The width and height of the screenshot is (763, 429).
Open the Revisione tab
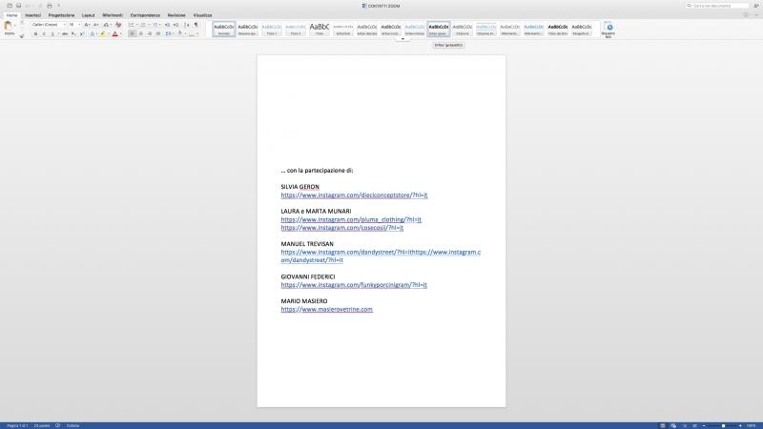(176, 15)
